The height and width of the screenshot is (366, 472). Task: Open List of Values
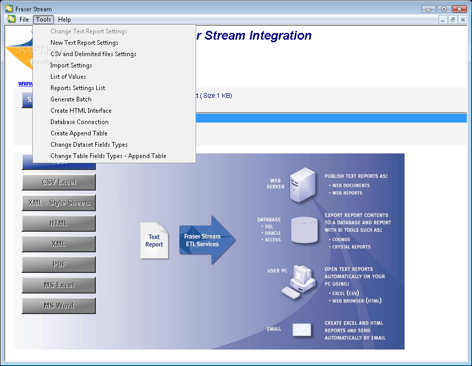[68, 77]
